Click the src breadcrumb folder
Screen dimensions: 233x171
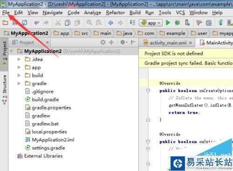point(81,33)
